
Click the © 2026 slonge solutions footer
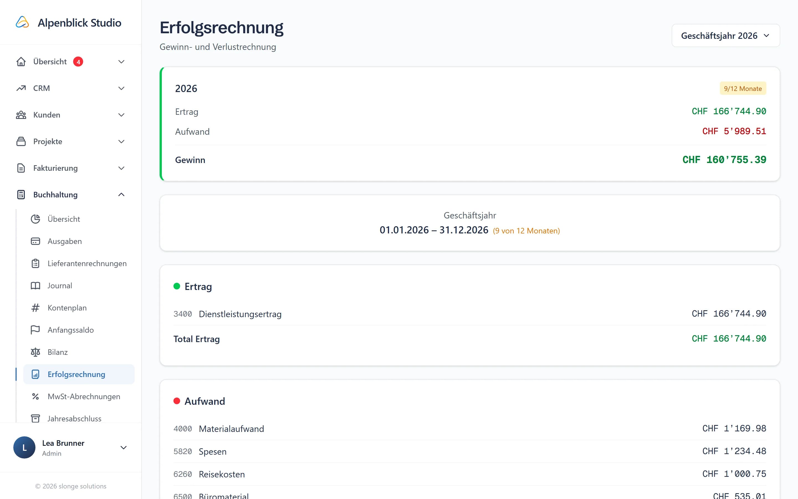pos(71,486)
